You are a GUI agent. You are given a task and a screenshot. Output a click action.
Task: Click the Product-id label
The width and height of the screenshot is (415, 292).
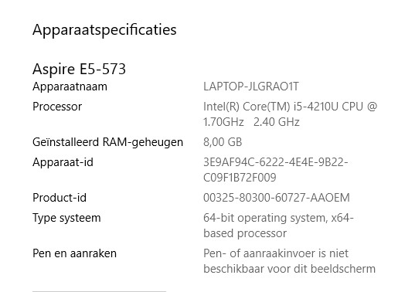pos(60,198)
